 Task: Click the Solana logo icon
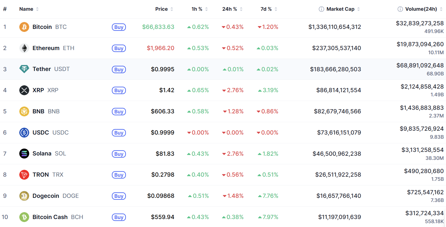click(24, 154)
